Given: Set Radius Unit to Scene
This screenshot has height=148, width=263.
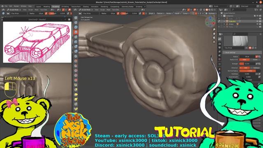Looking at the screenshot, I should click(x=255, y=60).
